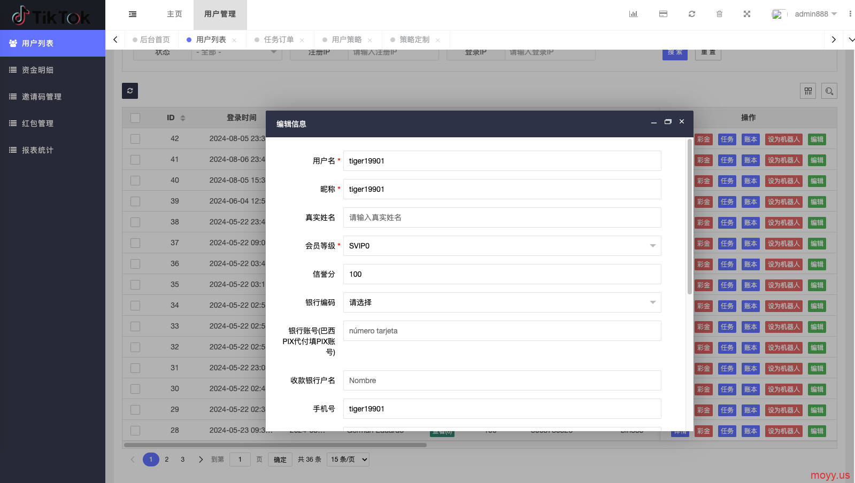Close the 用户策略 tab

[370, 40]
